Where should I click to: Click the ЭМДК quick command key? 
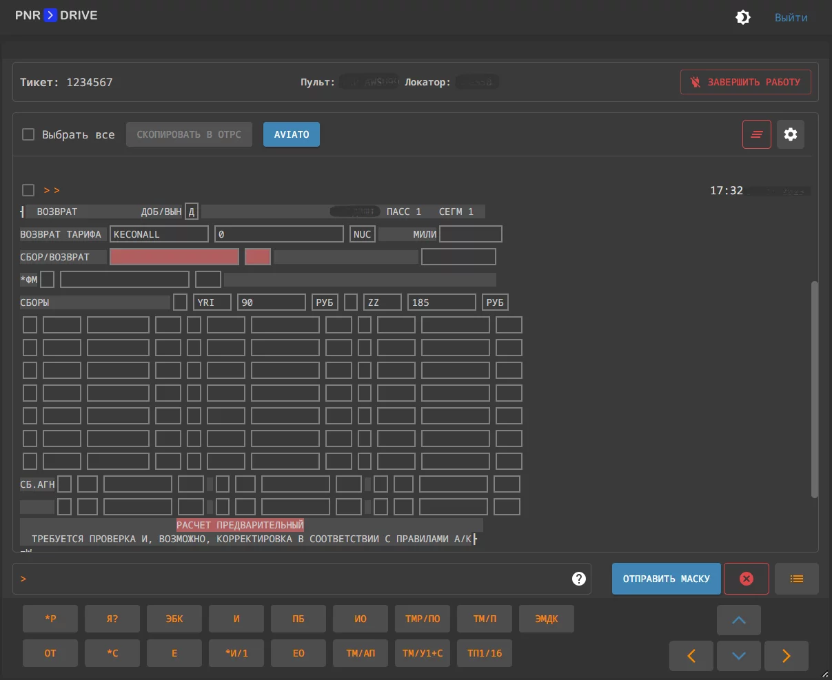tap(546, 619)
